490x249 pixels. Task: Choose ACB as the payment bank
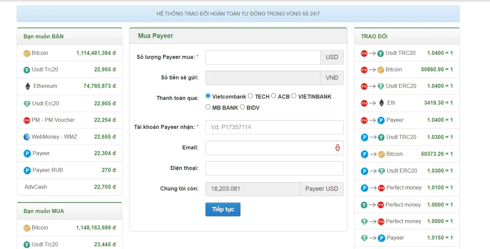click(x=273, y=96)
